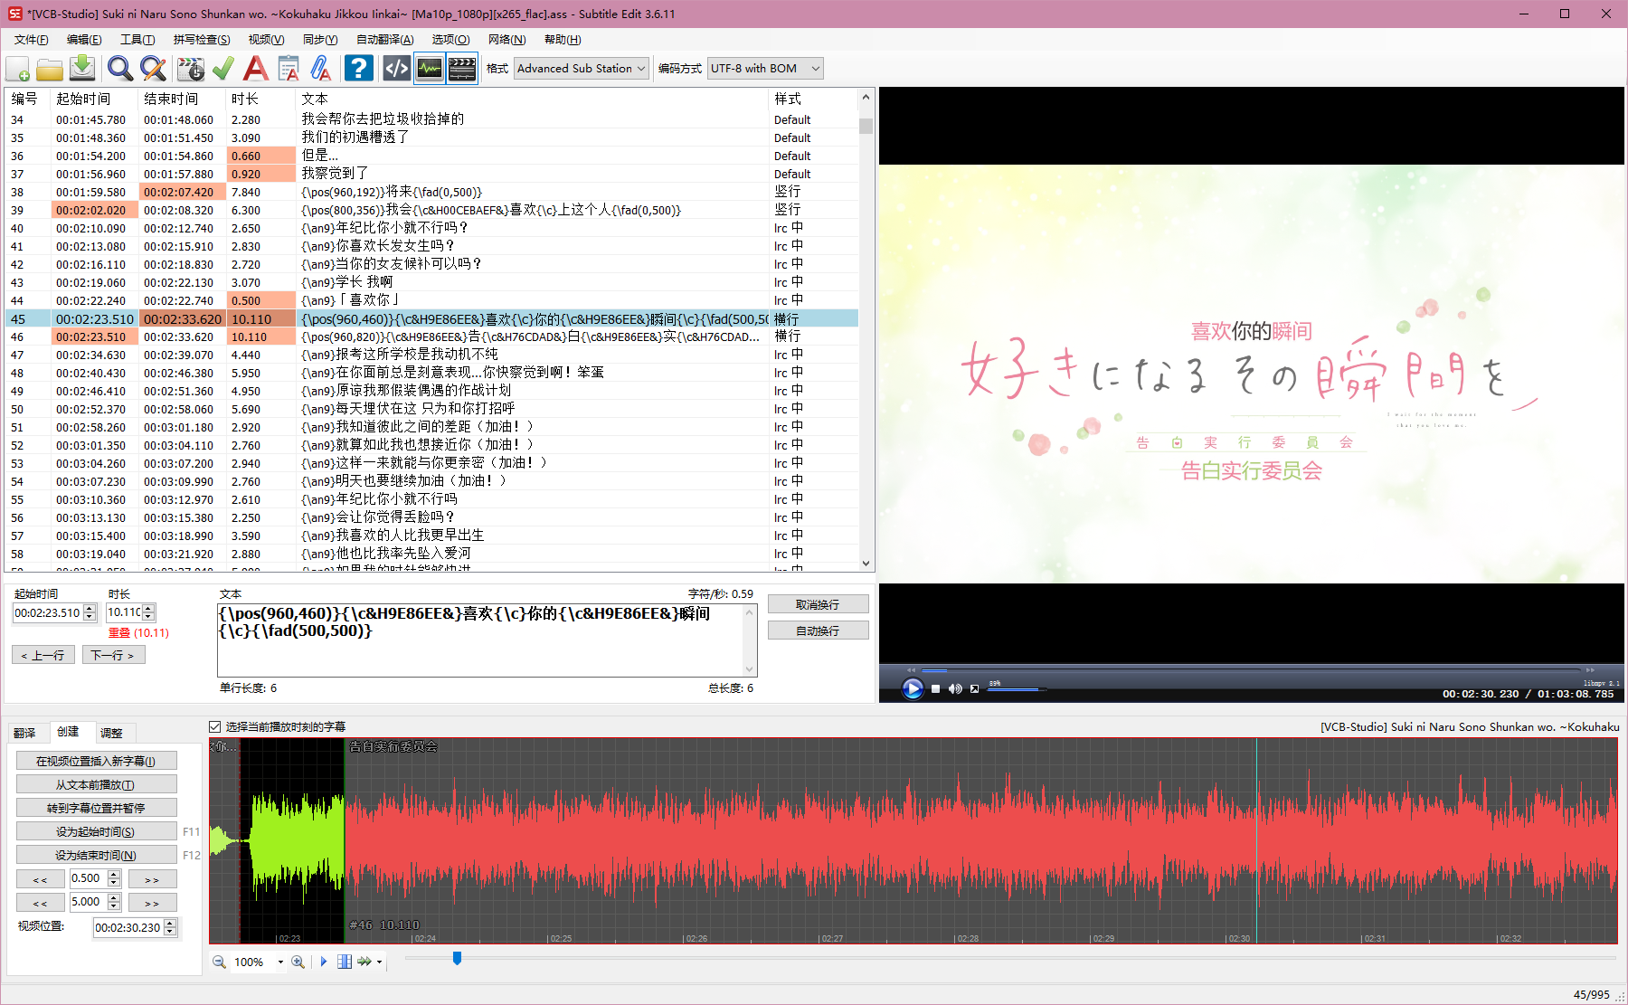The height and width of the screenshot is (1005, 1628).
Task: Open the Replace tool icon
Action: coord(153,69)
